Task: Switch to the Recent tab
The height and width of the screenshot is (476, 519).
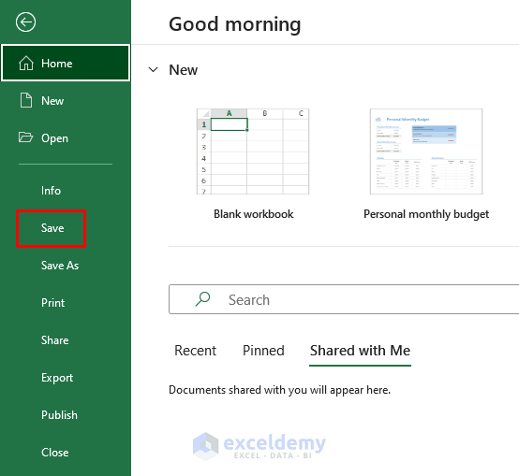Action: (x=195, y=351)
